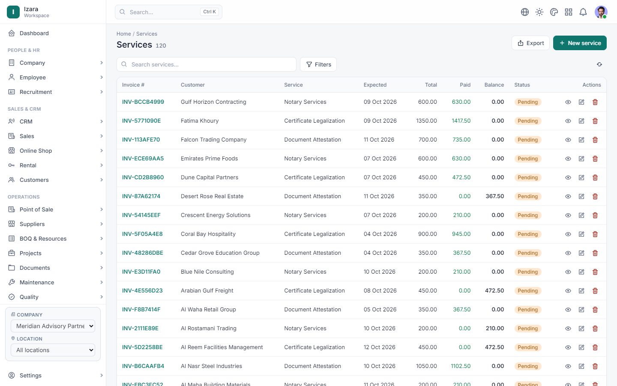Delete the Blue Nile Consulting invoice
This screenshot has height=386, width=617.
click(595, 272)
